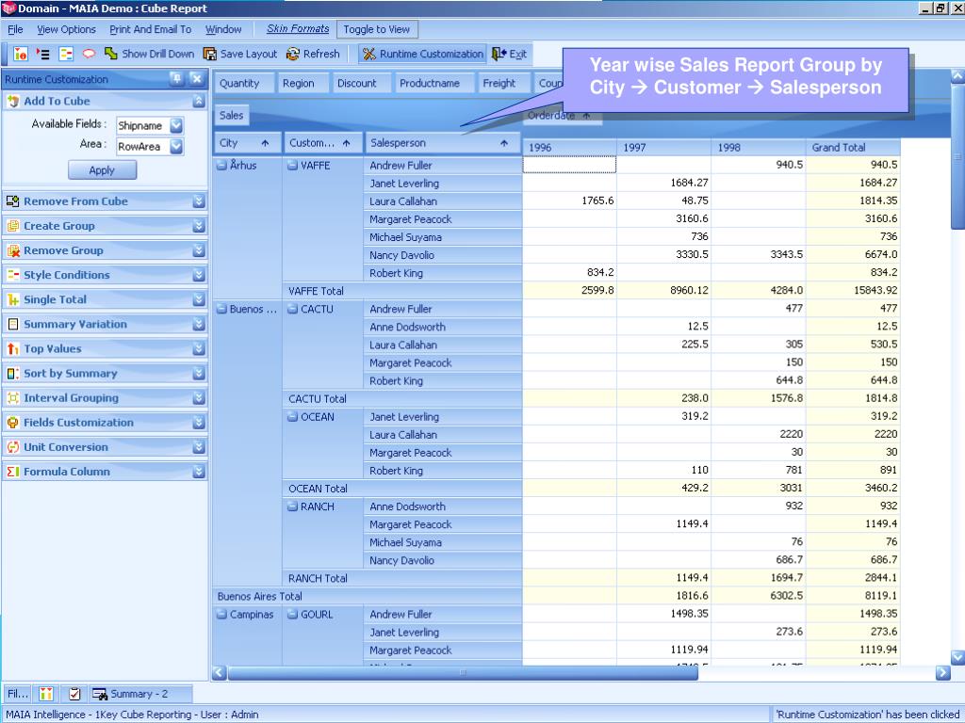Open the View Options menu
This screenshot has height=723, width=965.
66,29
